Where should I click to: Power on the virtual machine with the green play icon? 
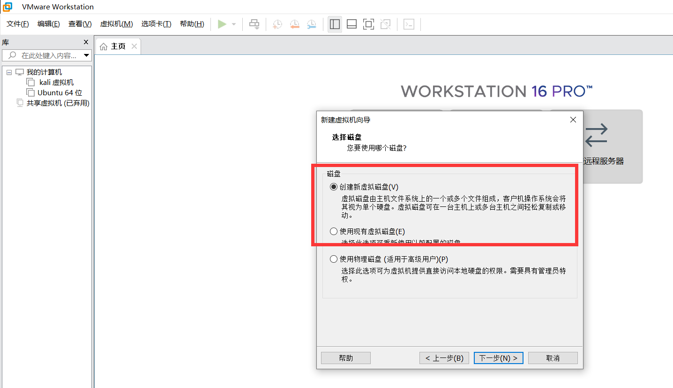[222, 24]
